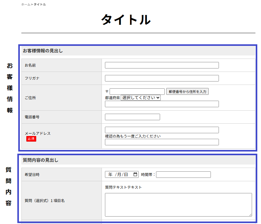Open the calendar picker icon in 希望日時
Screen dimensions: 261x224
coord(135,174)
